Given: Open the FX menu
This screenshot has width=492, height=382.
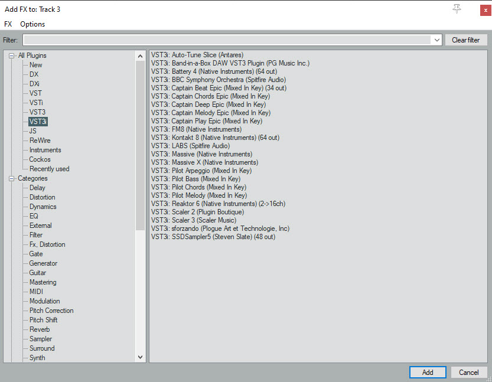Looking at the screenshot, I should [x=8, y=24].
